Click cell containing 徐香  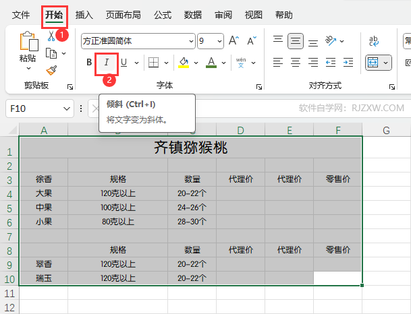(x=44, y=179)
